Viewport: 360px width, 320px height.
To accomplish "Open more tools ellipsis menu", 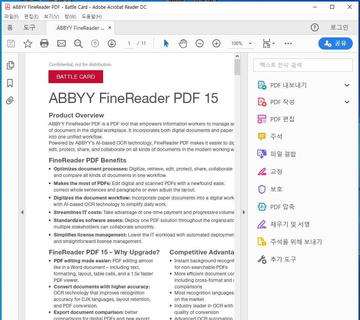I will [288, 43].
